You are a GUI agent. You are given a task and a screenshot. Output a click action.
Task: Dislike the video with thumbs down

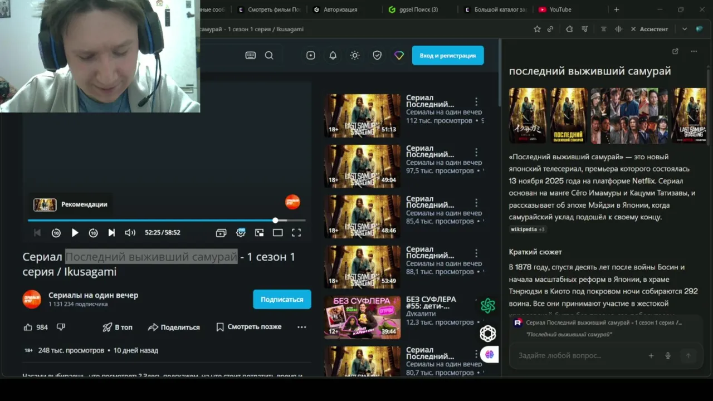pyautogui.click(x=61, y=327)
